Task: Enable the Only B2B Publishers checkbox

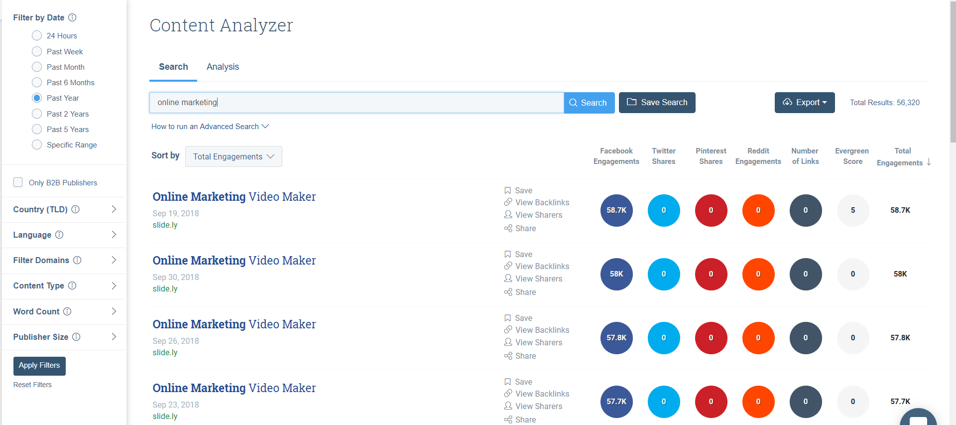Action: coord(18,182)
